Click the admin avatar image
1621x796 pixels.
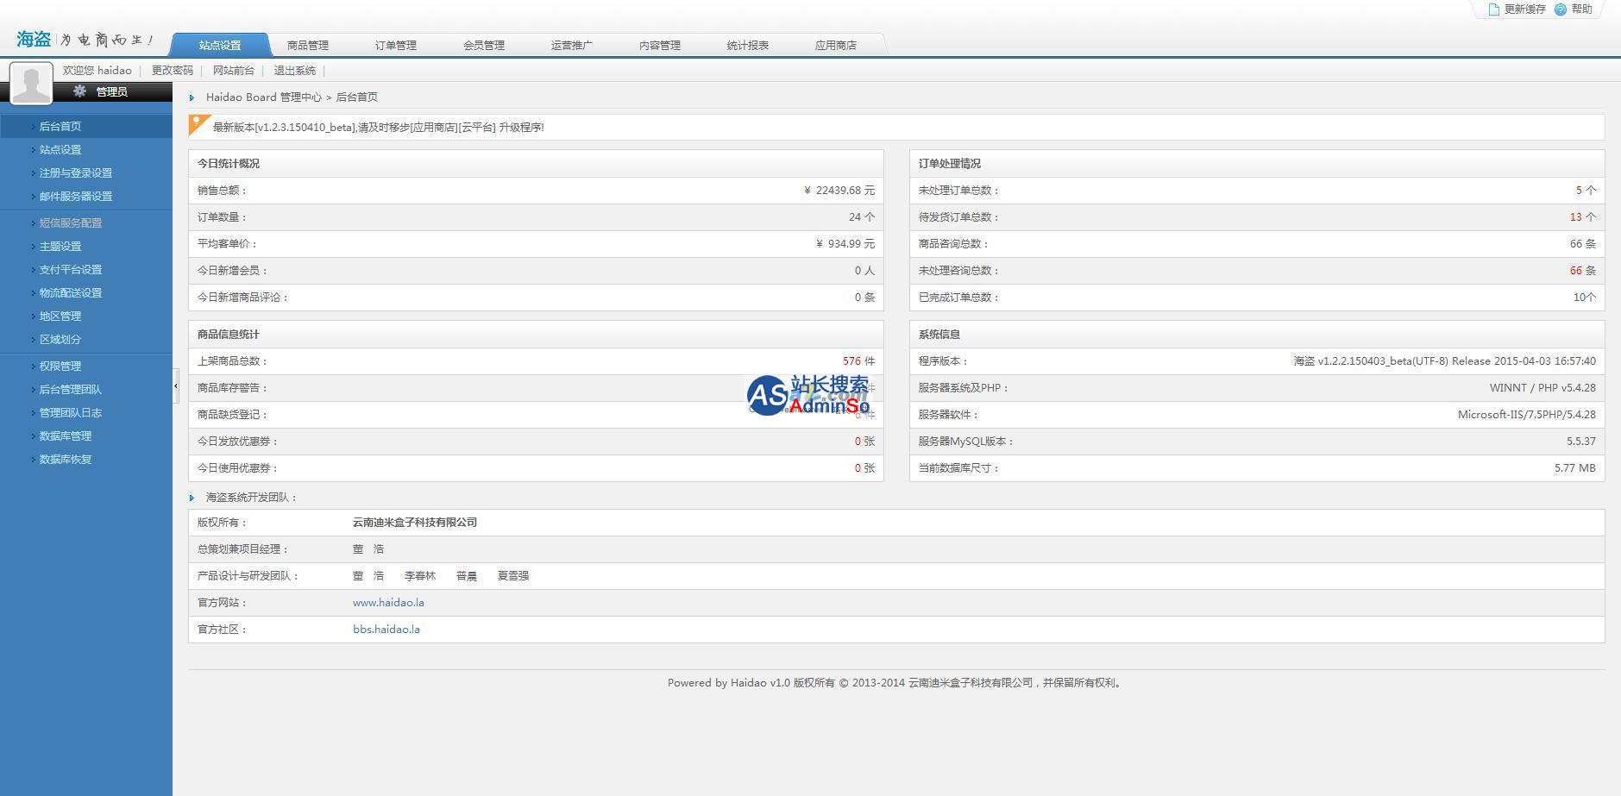(31, 84)
